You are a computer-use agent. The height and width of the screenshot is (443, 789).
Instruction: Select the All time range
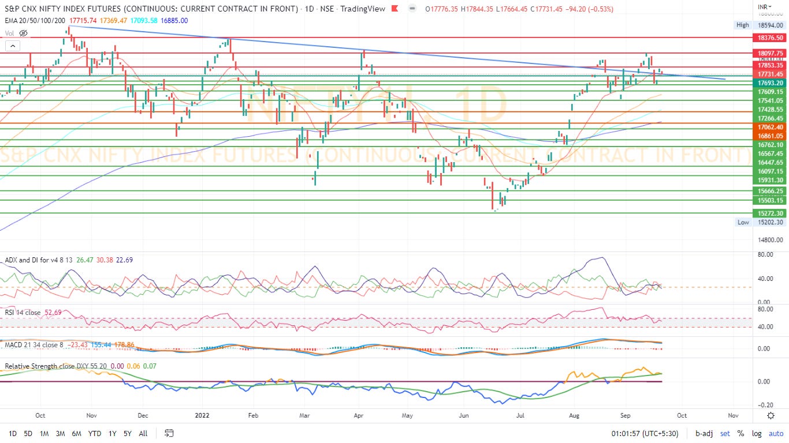tap(143, 433)
